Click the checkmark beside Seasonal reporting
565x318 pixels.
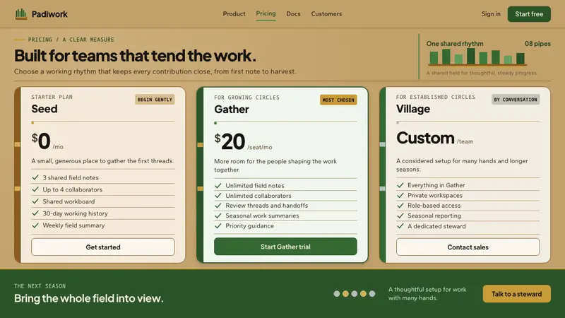(400, 216)
